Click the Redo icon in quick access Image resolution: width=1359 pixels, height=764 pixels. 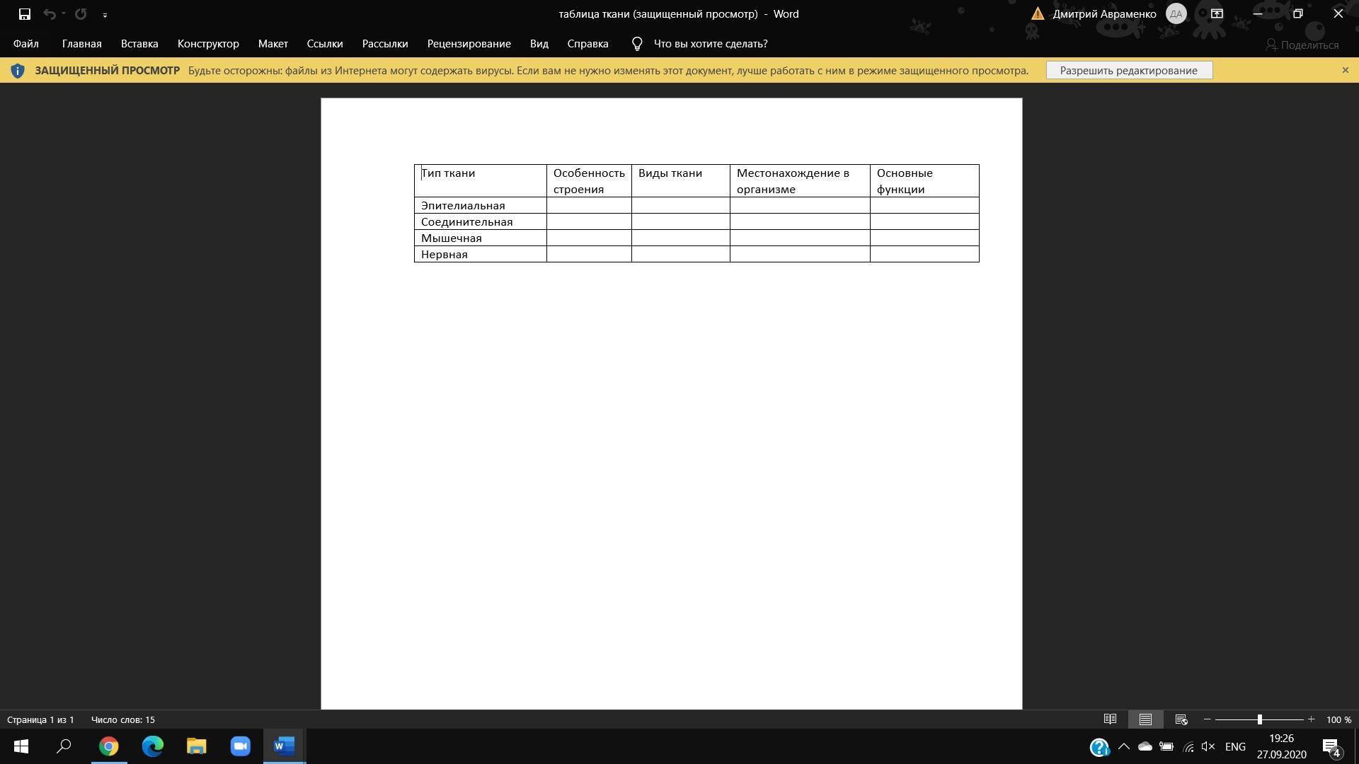[x=81, y=14]
